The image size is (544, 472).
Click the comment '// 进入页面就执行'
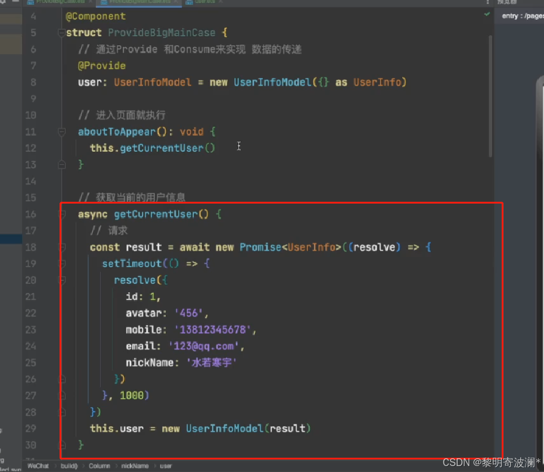[x=122, y=115]
